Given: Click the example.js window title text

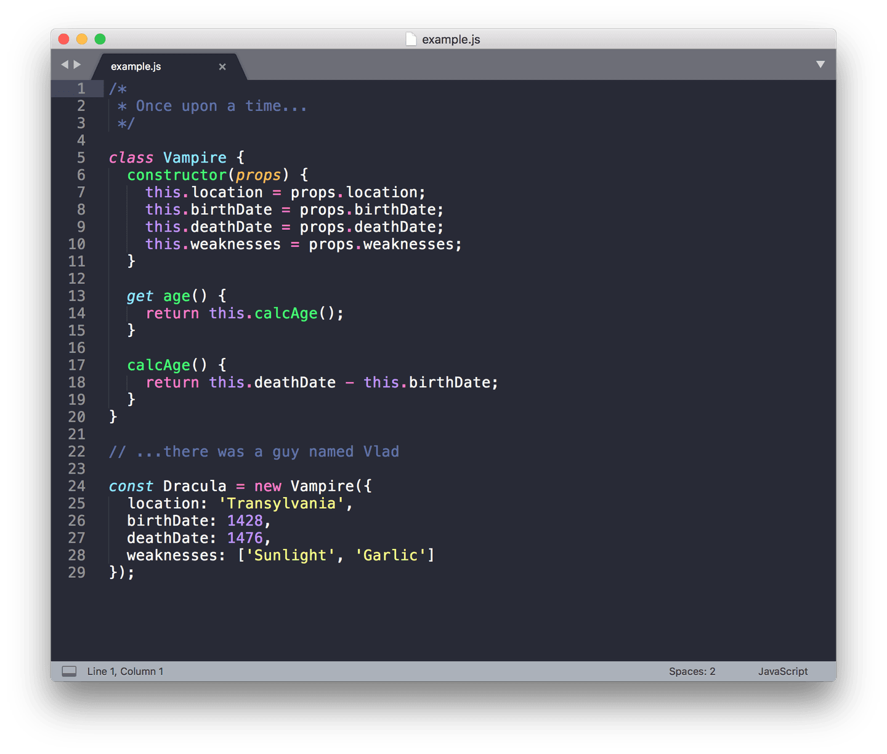Looking at the screenshot, I should pos(451,39).
